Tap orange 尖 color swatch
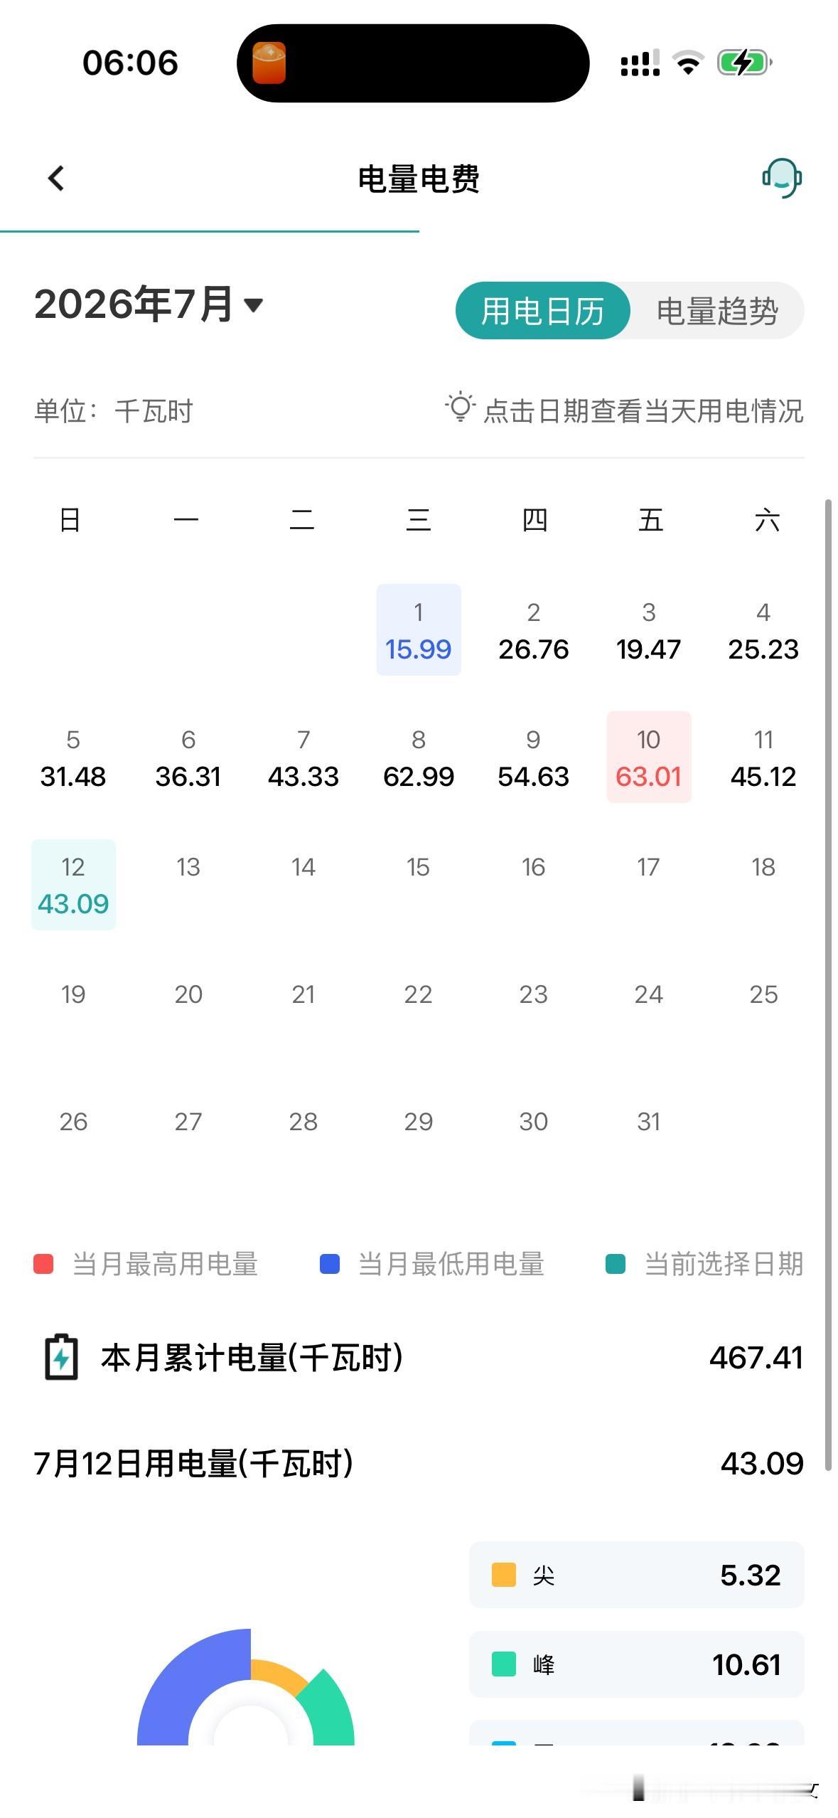This screenshot has width=838, height=1818. coord(504,1575)
